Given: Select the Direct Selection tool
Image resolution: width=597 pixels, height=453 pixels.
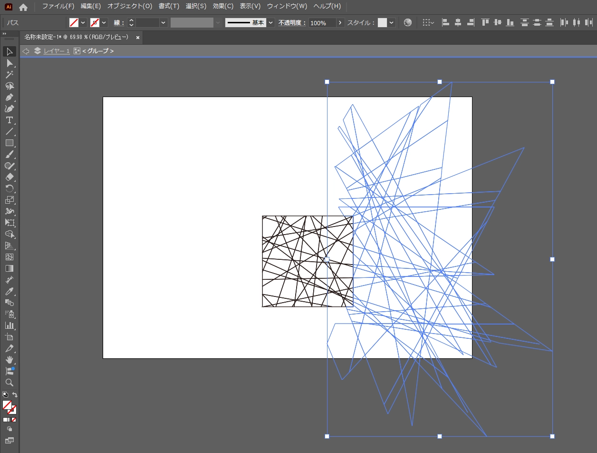Looking at the screenshot, I should (9, 63).
